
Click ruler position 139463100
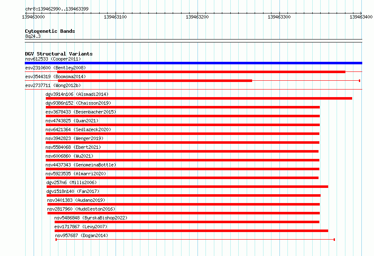coord(116,17)
